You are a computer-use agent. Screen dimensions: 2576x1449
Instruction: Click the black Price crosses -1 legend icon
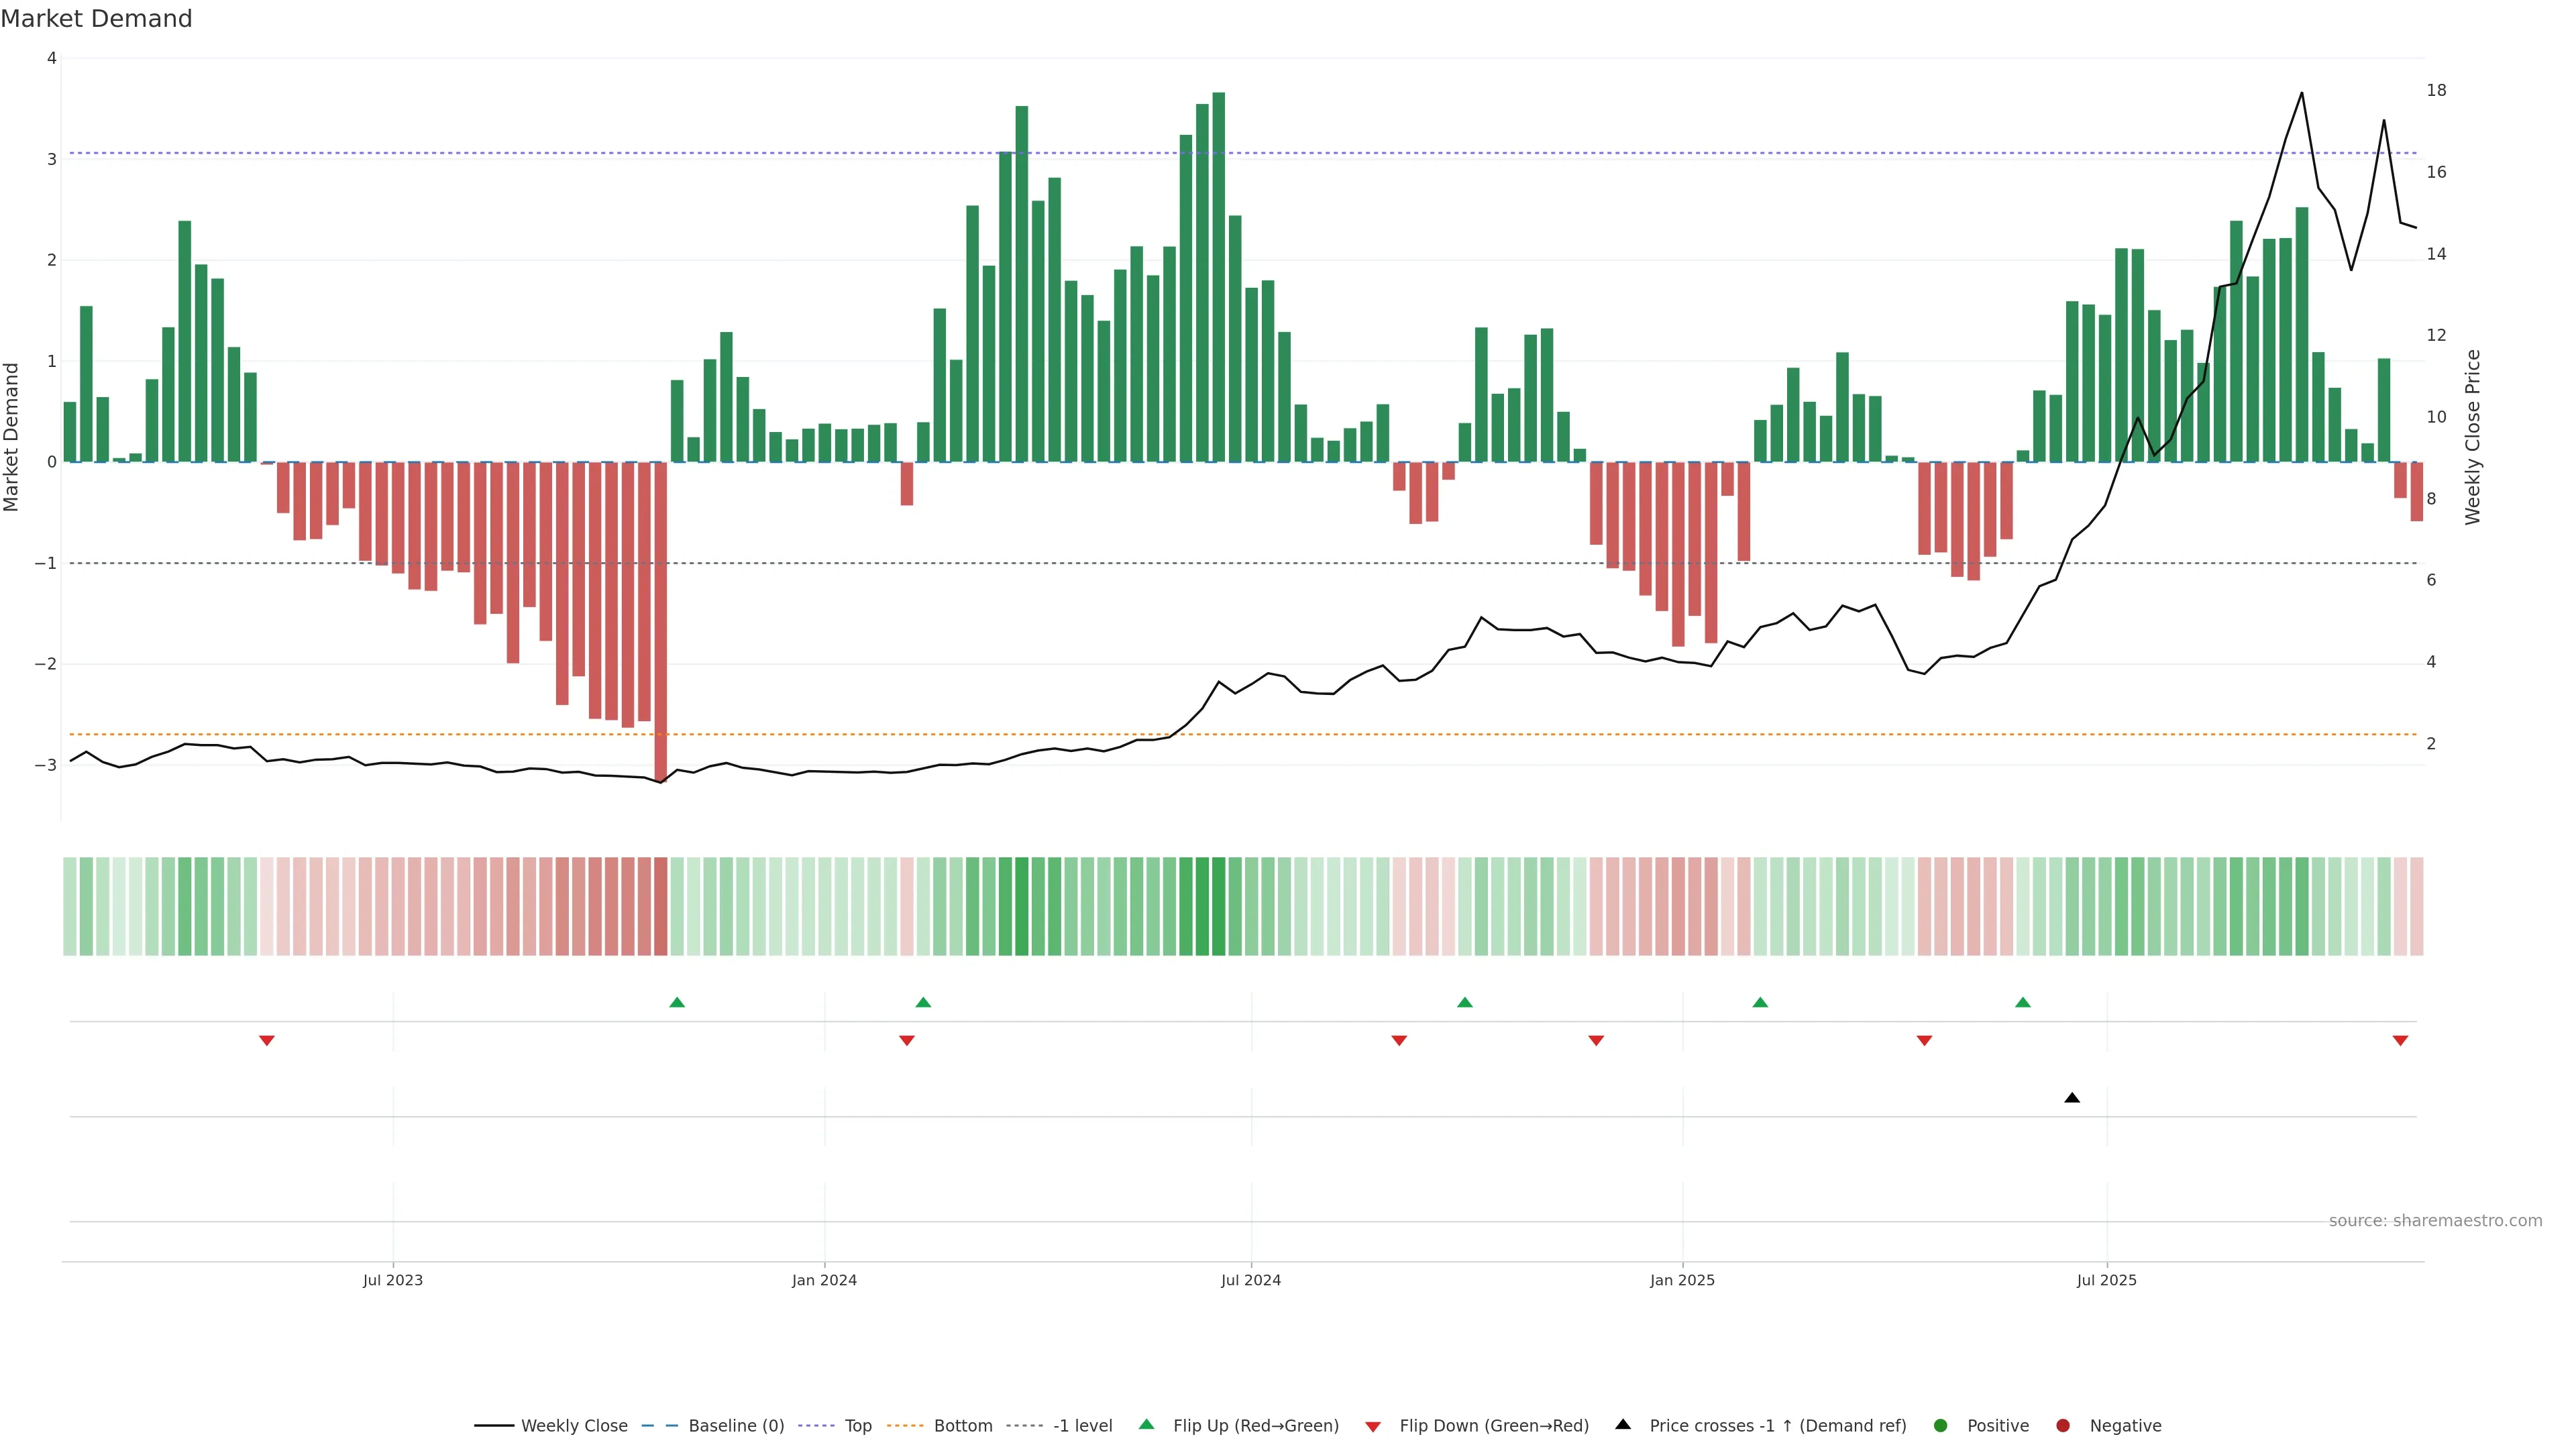(x=1623, y=1425)
